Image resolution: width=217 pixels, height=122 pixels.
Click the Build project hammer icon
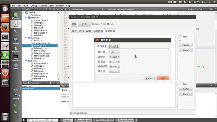point(16,118)
